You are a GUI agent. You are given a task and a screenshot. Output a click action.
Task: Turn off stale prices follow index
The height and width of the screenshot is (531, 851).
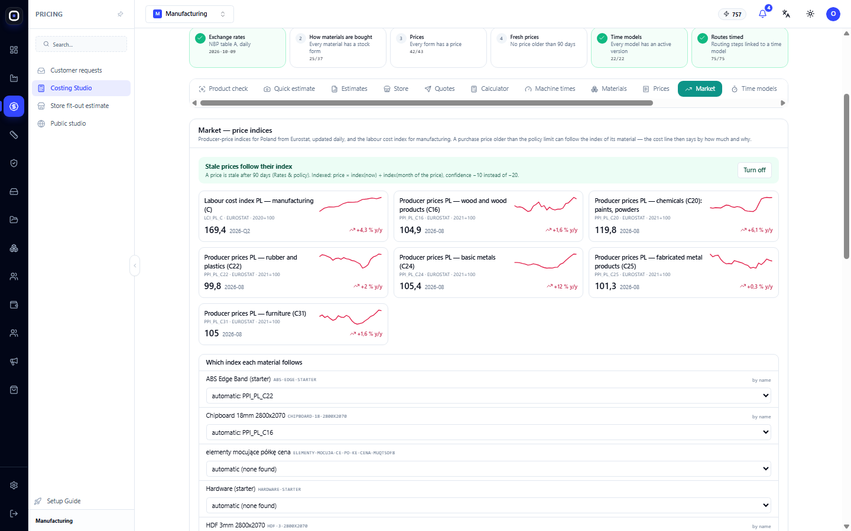(x=755, y=170)
